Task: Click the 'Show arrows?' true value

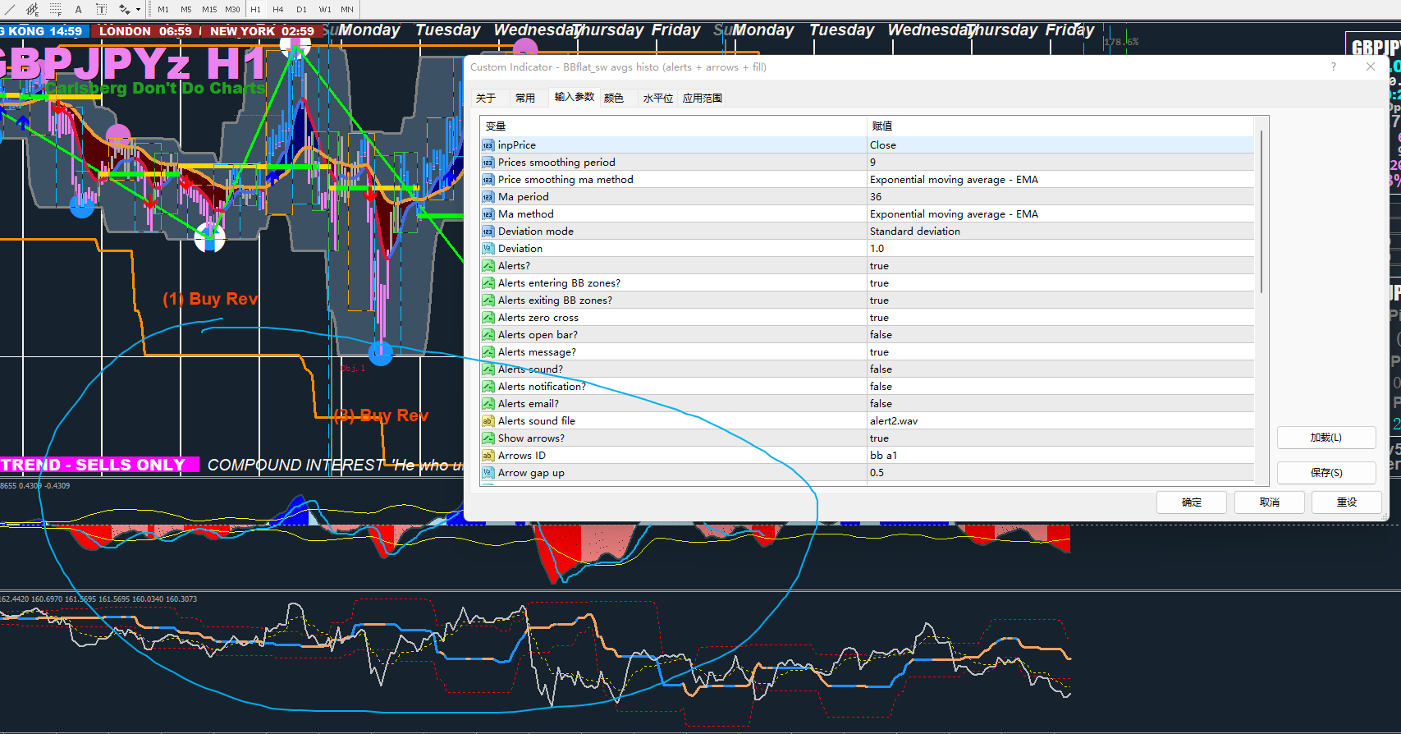Action: pos(879,438)
